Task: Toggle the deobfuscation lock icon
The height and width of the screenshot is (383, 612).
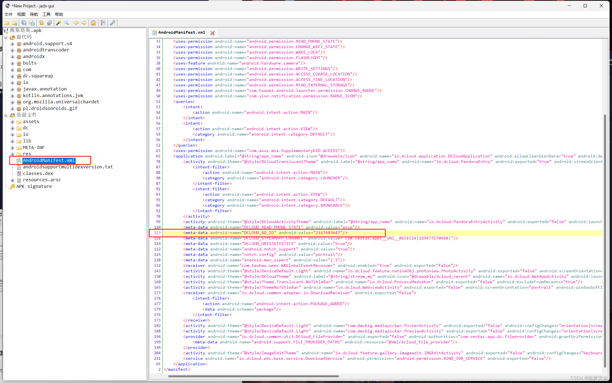Action: pos(93,23)
